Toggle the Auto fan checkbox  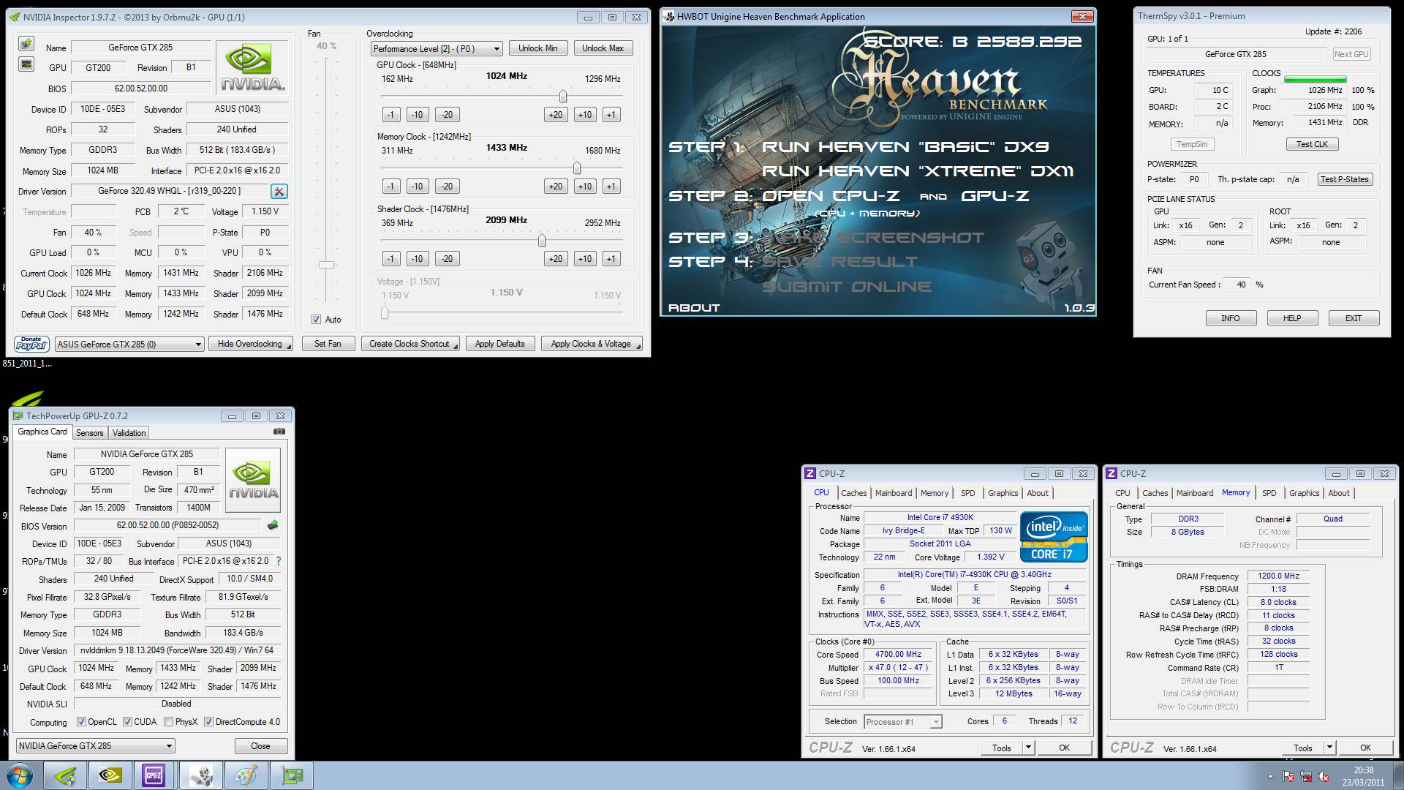pos(316,320)
